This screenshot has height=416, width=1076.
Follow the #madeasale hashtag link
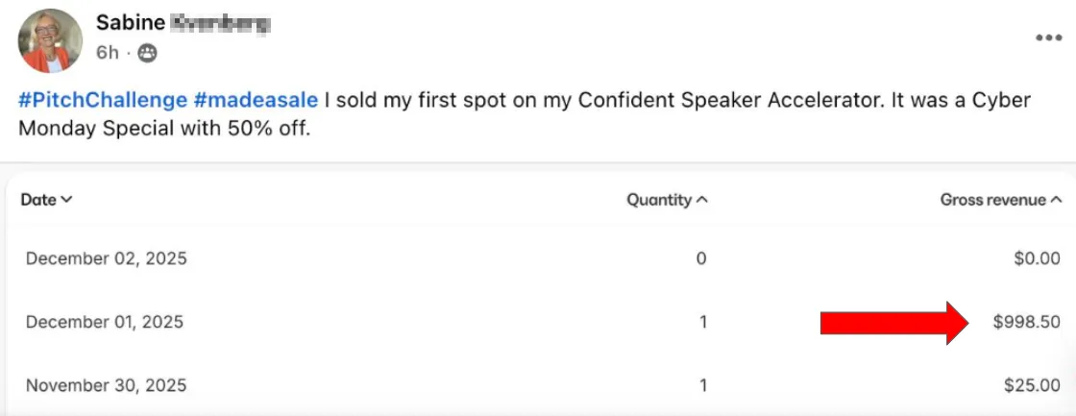tap(255, 100)
